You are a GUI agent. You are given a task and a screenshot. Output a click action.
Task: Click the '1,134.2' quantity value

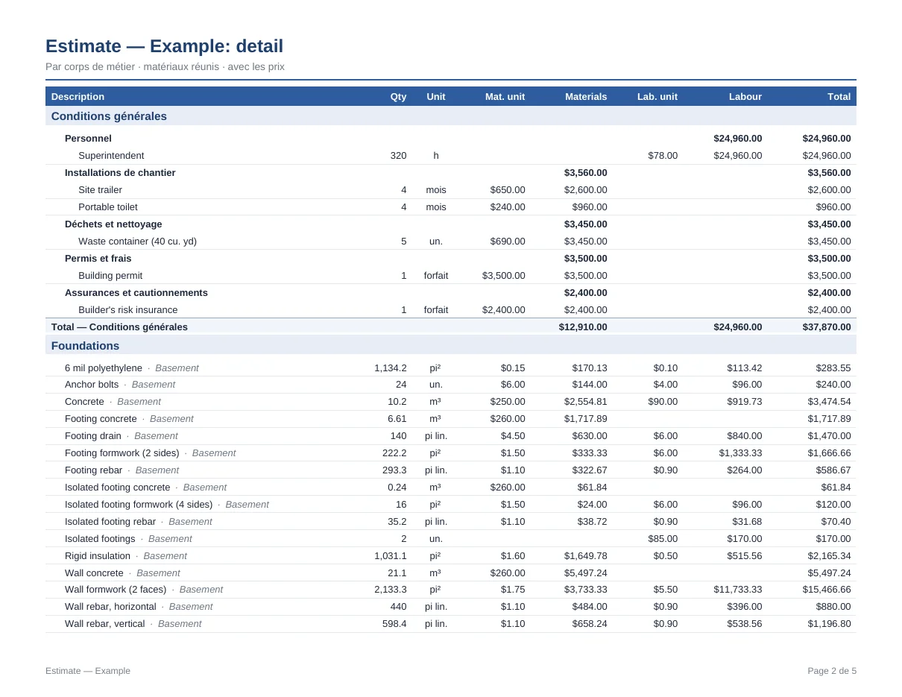click(x=391, y=368)
